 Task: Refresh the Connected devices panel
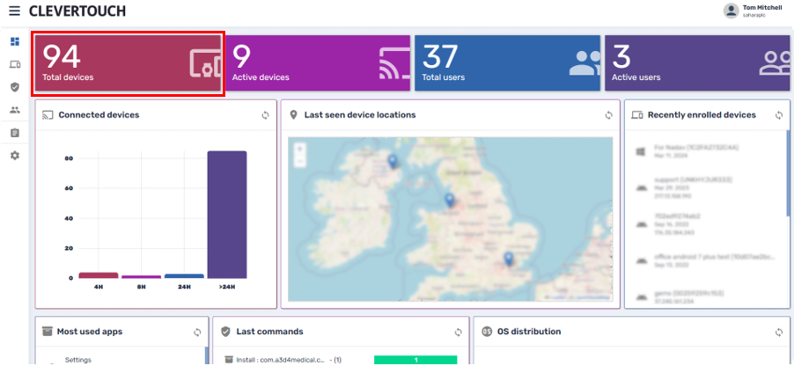(265, 115)
